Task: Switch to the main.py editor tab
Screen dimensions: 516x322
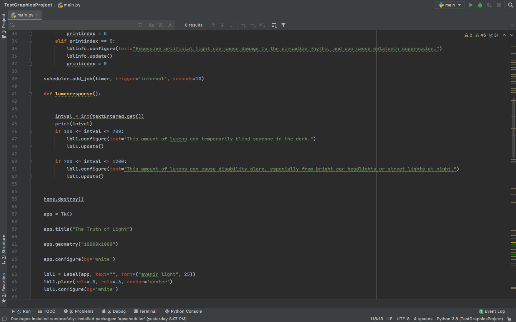Action: click(25, 15)
